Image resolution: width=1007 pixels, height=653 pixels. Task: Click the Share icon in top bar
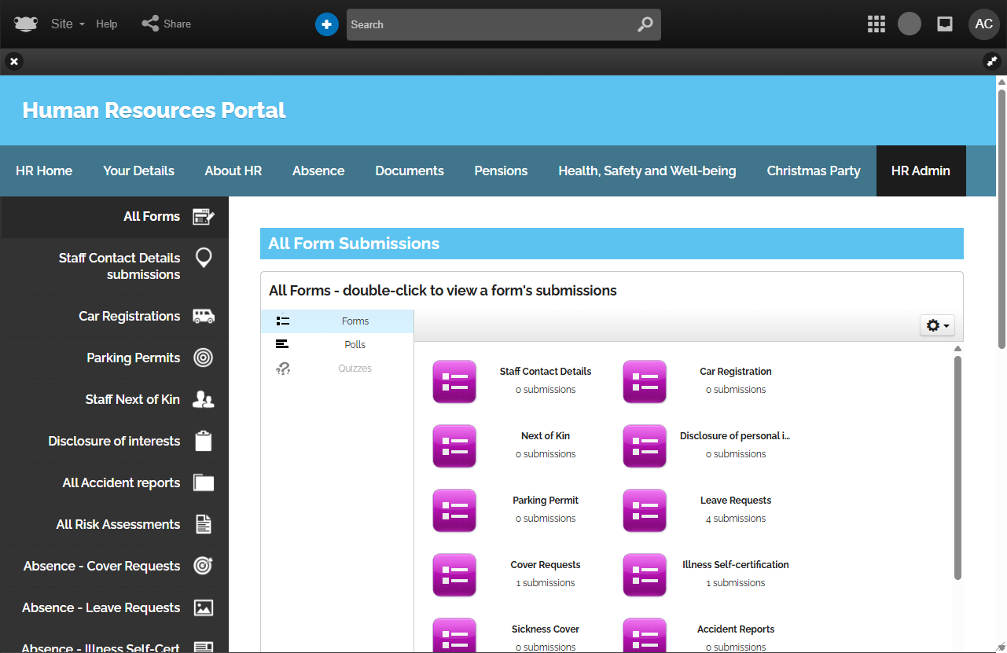150,24
